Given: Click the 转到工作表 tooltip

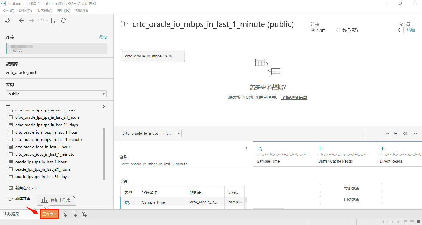Looking at the screenshot, I should pos(57,200).
